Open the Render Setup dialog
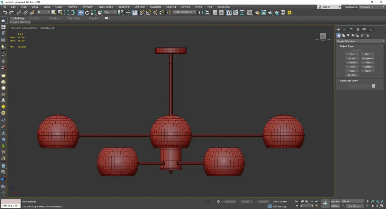The width and height of the screenshot is (386, 209). [257, 13]
